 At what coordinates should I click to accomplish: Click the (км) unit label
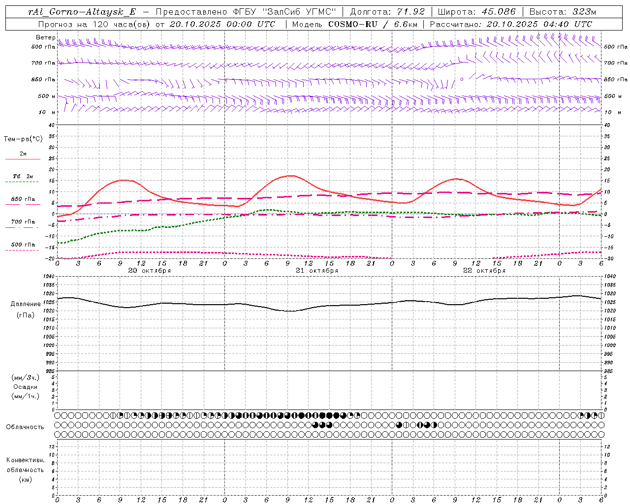25,479
